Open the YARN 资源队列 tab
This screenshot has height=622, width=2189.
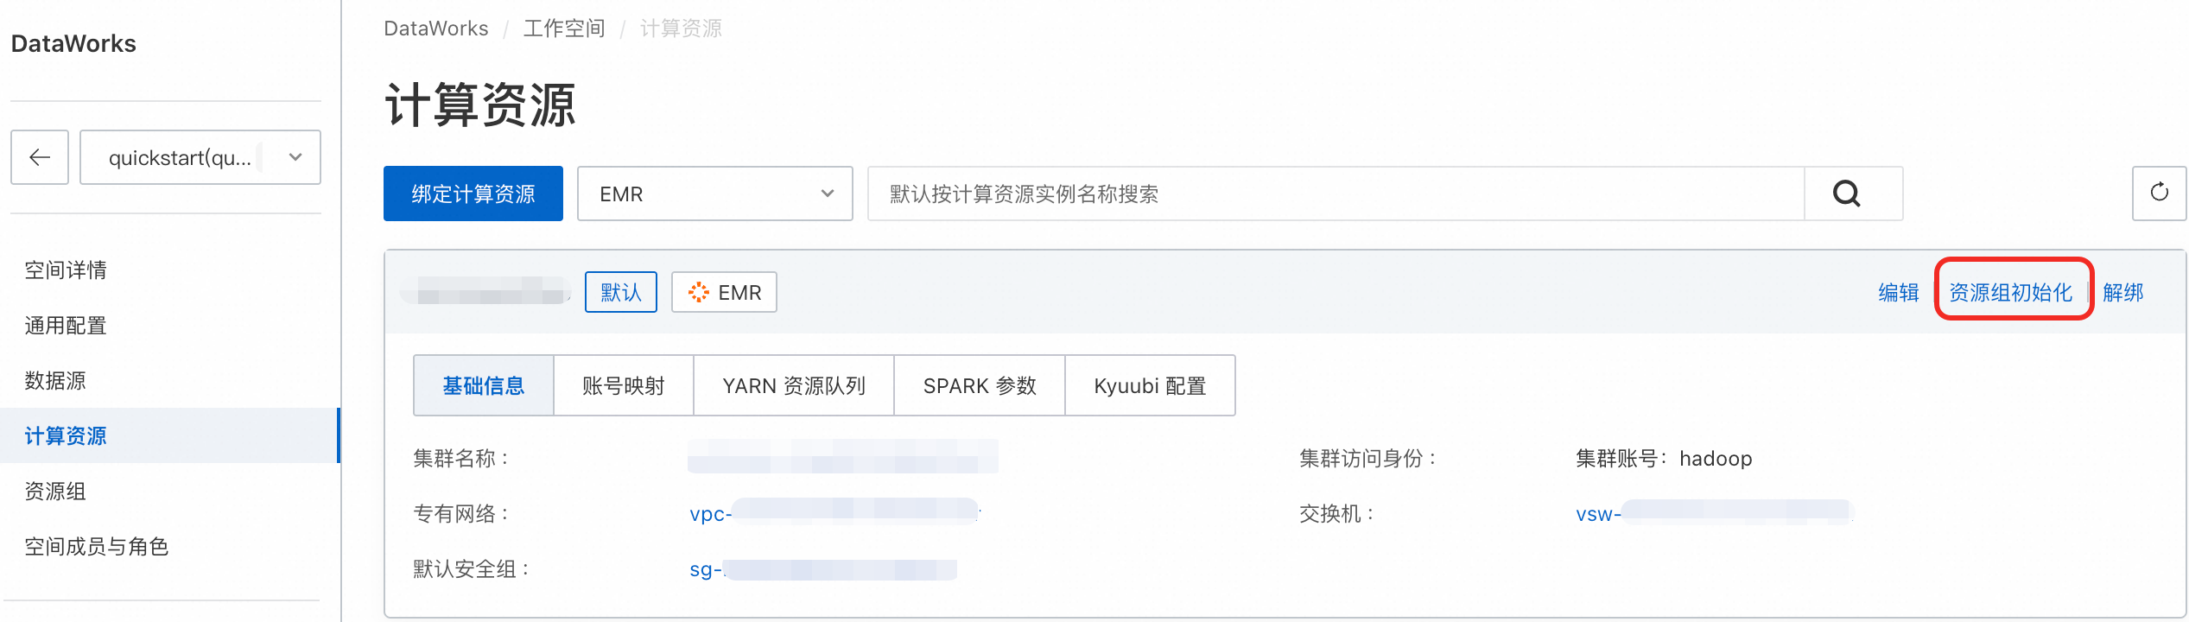(793, 385)
